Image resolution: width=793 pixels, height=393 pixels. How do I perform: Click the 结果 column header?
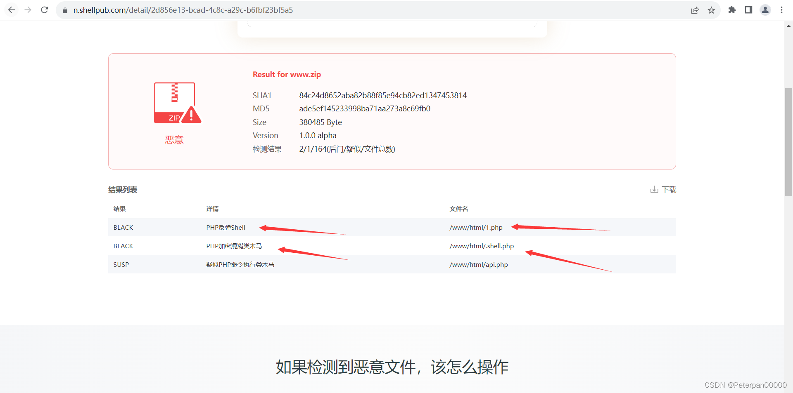tap(120, 209)
